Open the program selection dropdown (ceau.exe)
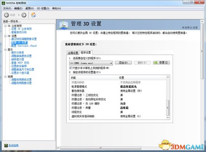 click(x=91, y=63)
